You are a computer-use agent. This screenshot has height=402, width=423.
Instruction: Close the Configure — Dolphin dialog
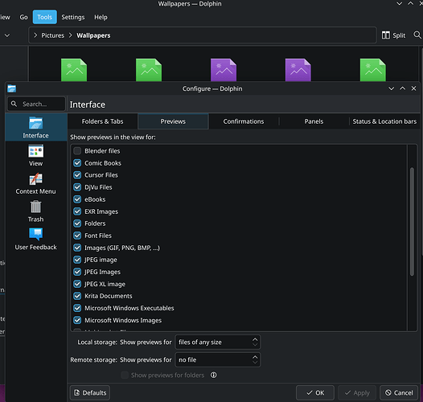(x=413, y=88)
